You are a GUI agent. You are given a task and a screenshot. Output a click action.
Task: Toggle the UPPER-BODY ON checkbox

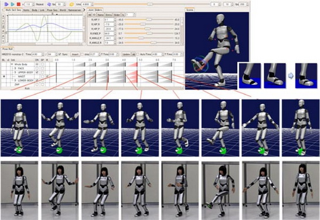tap(37, 72)
